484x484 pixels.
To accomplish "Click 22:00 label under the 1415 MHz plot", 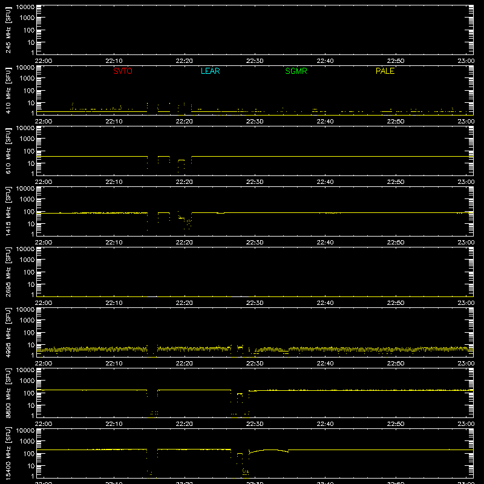I will point(43,243).
